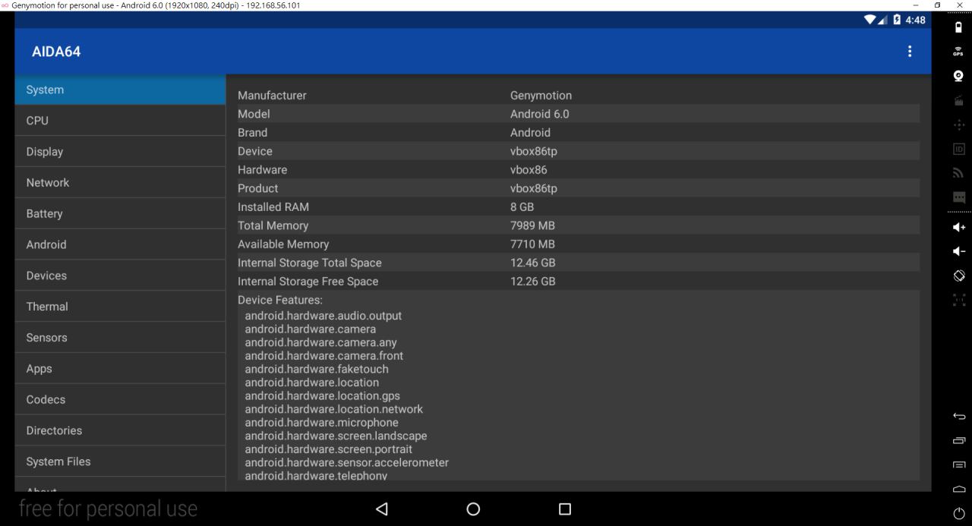Open the Network category
This screenshot has height=526, width=972.
(120, 183)
